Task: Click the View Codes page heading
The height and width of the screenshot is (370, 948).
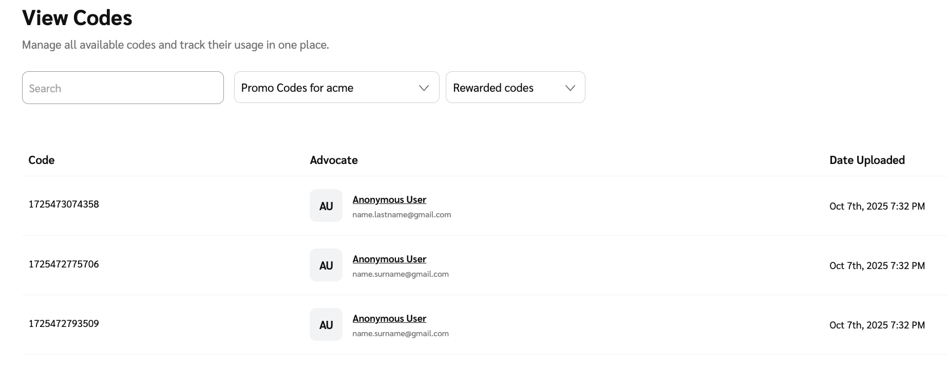Action: click(77, 18)
